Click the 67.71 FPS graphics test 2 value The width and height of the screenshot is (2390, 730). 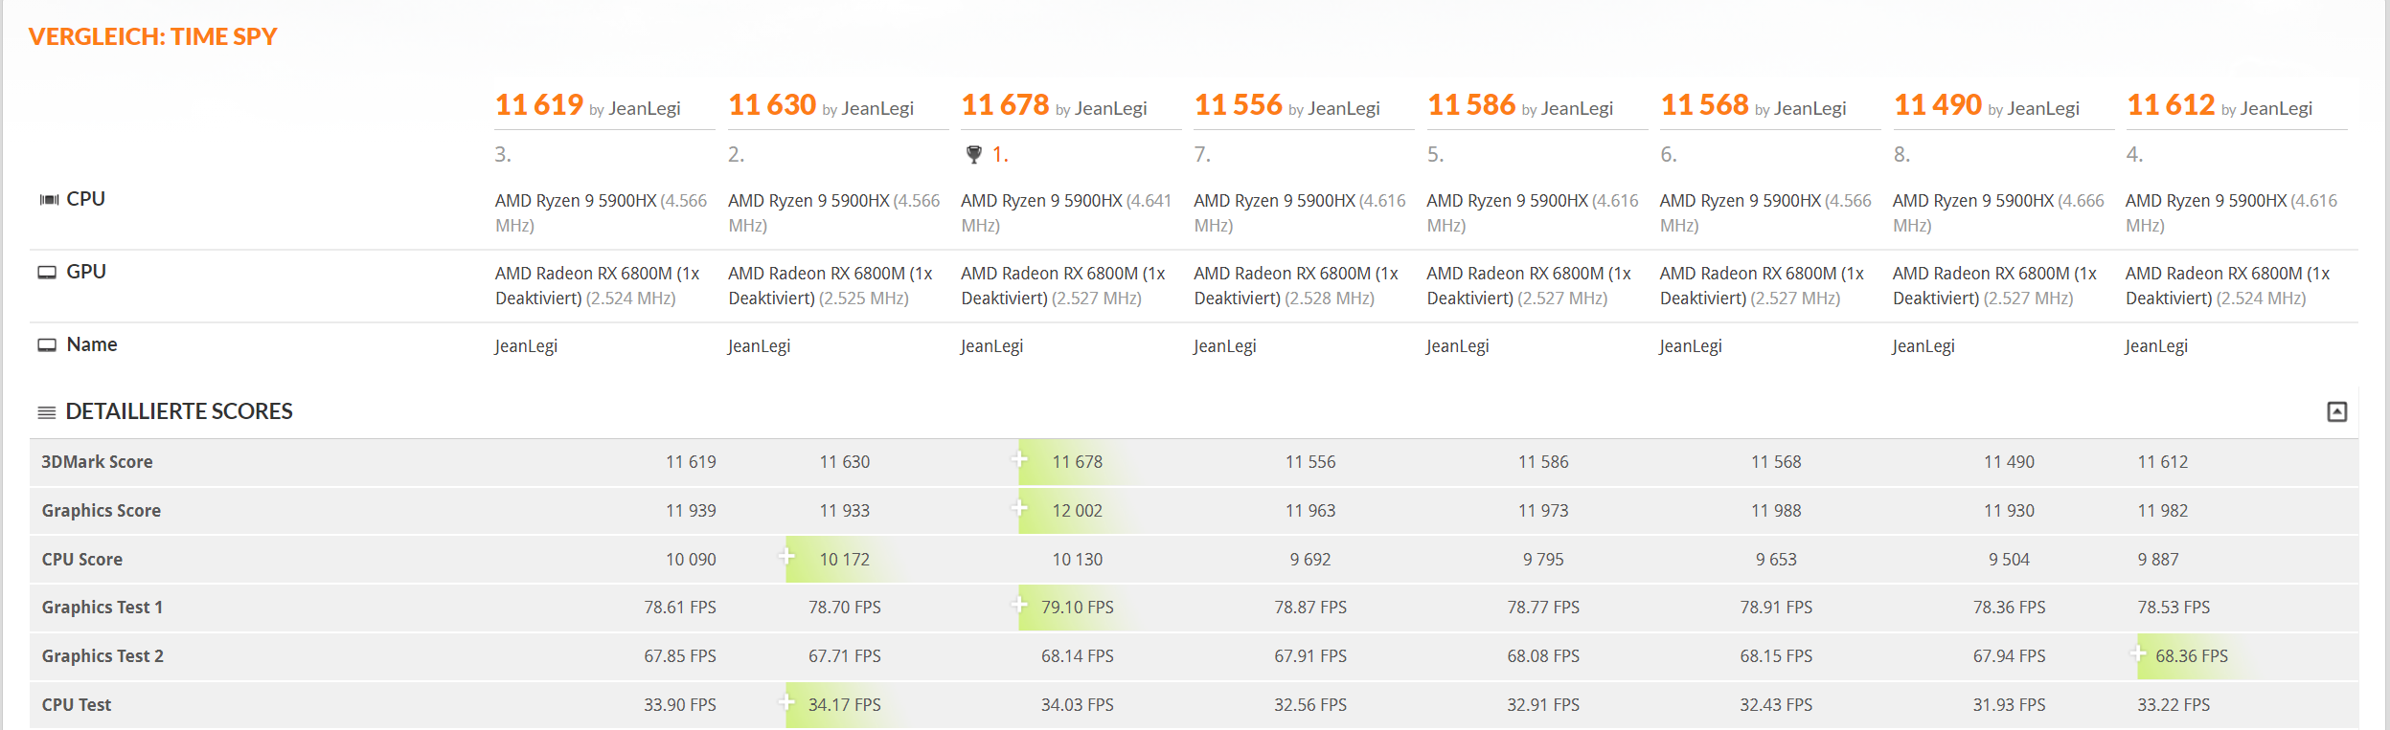click(845, 656)
